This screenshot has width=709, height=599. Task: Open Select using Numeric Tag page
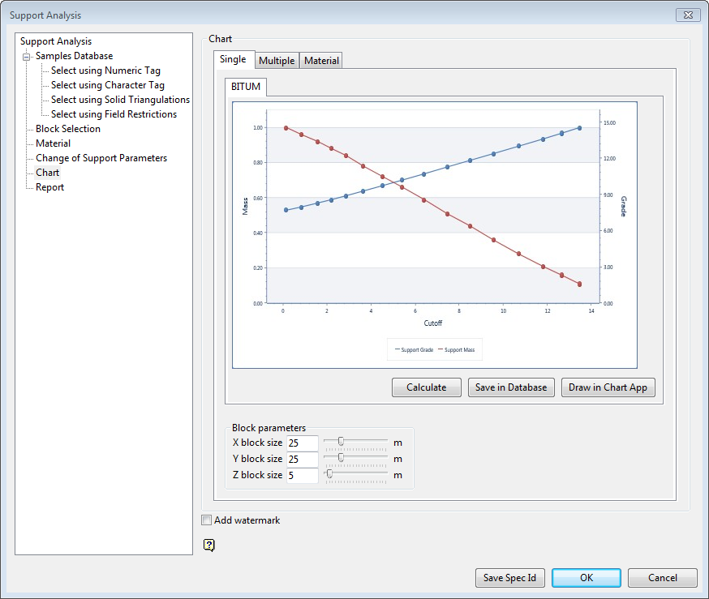pyautogui.click(x=105, y=71)
